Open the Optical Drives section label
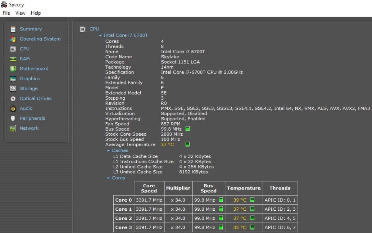This screenshot has width=372, height=233. pos(36,98)
